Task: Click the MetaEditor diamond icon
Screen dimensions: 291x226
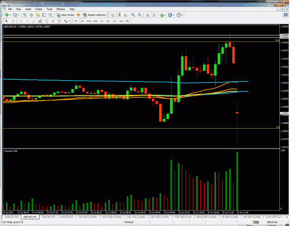Action: coord(78,15)
